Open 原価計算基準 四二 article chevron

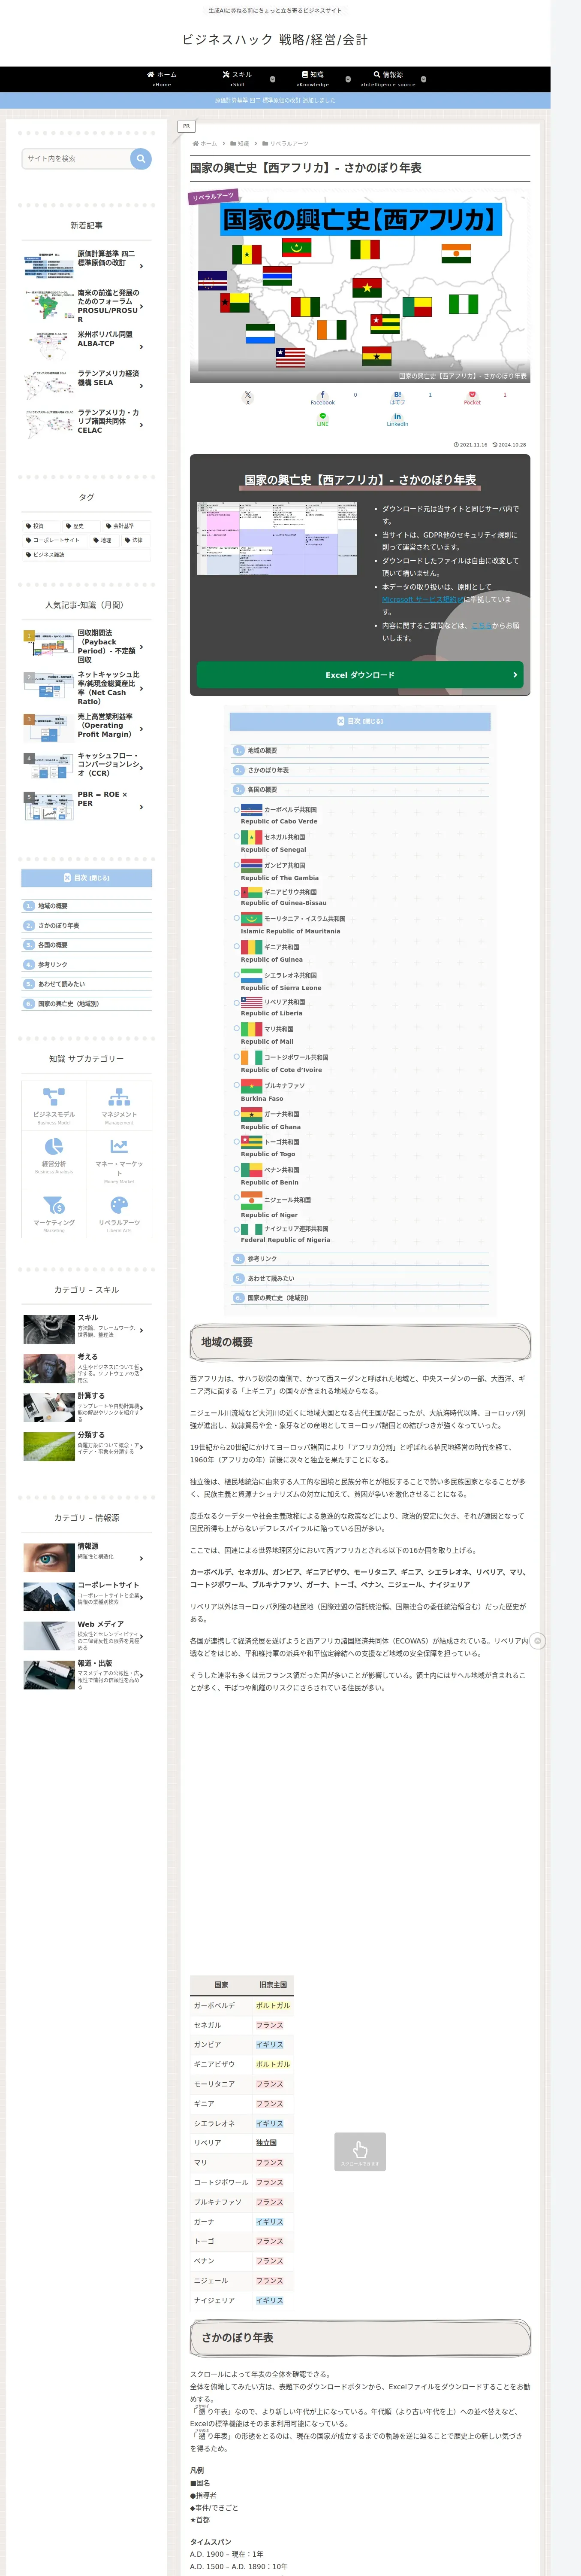[142, 266]
